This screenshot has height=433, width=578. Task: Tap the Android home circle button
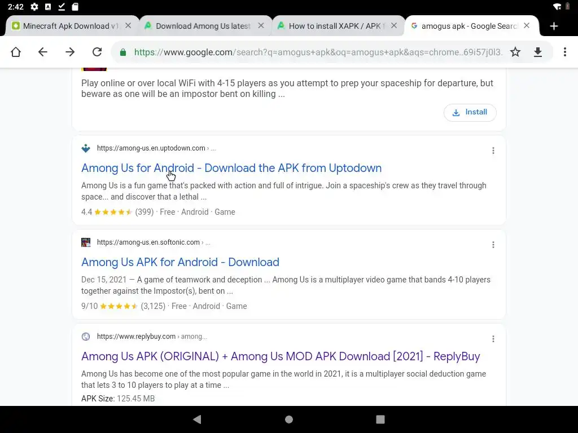click(289, 419)
